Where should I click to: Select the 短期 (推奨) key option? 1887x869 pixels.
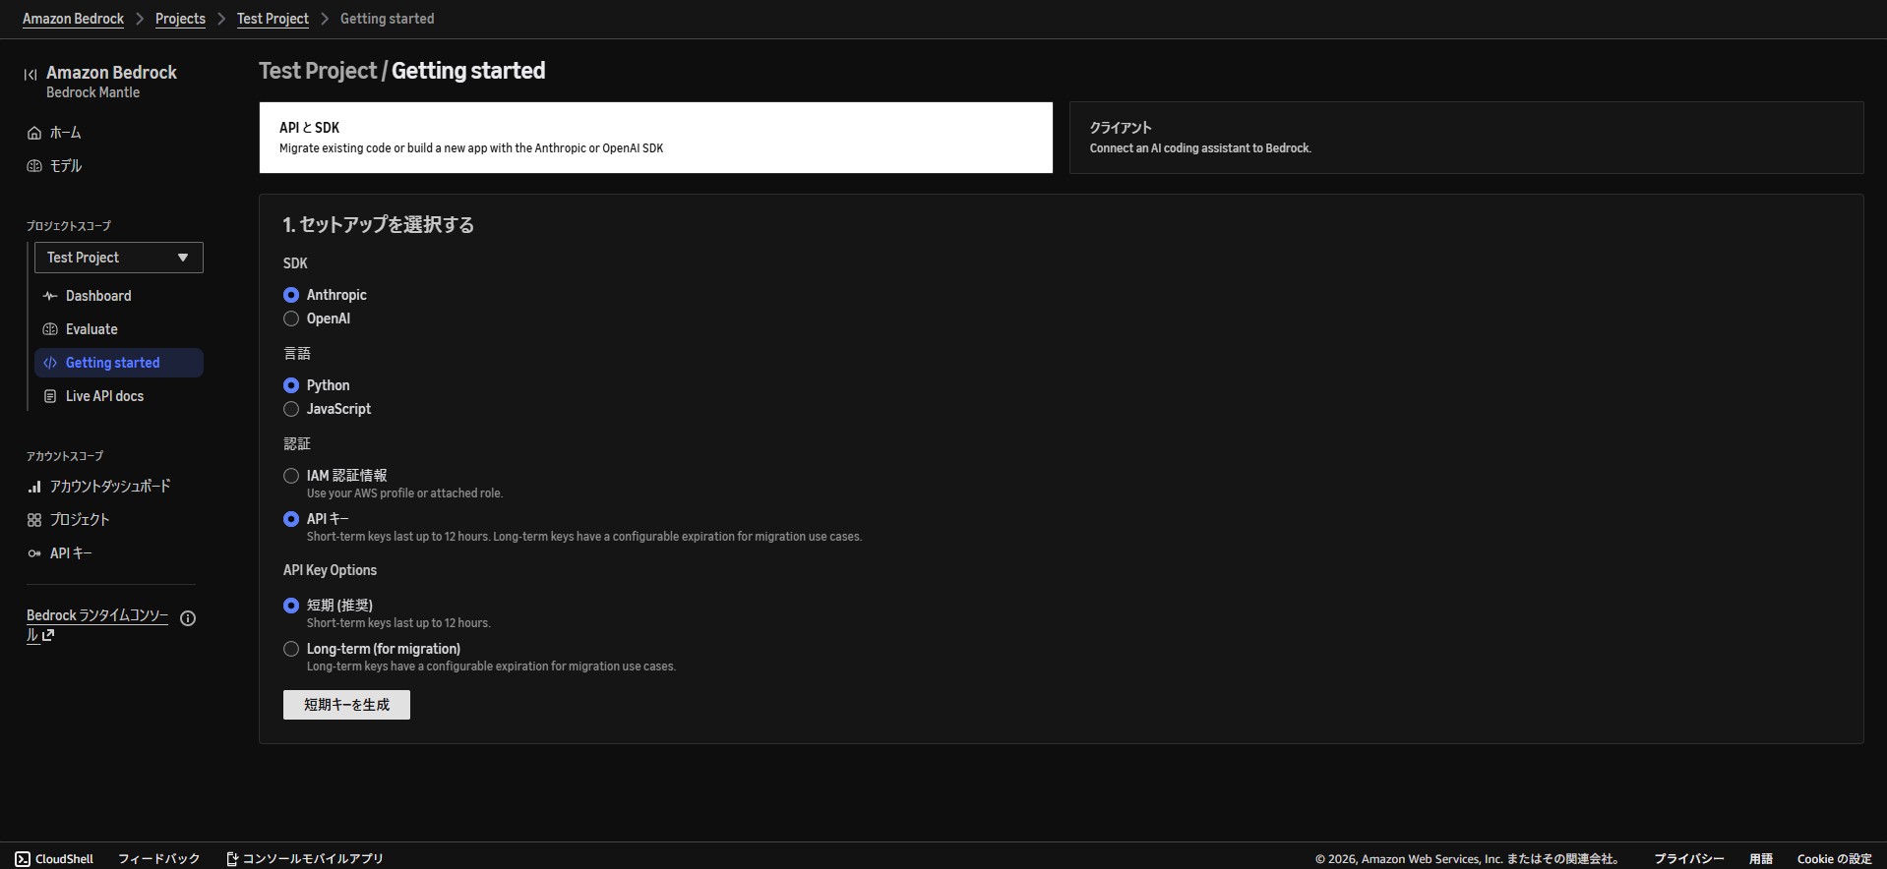coord(291,606)
